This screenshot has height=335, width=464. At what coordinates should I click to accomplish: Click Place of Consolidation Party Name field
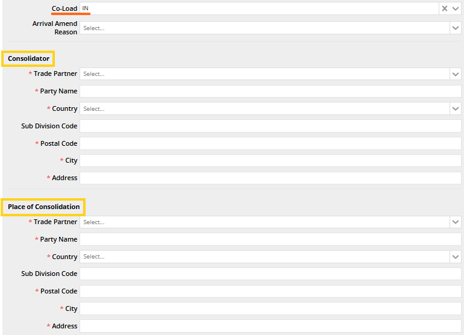coord(270,239)
